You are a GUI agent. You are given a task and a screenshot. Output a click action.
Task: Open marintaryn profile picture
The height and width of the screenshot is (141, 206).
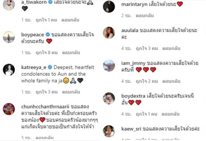[109, 7]
